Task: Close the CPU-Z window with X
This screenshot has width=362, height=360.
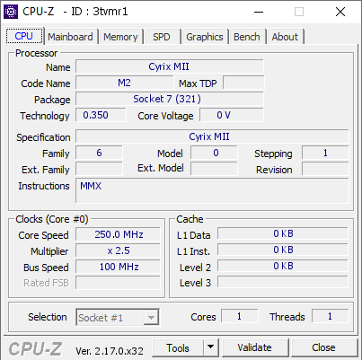Action: point(340,12)
